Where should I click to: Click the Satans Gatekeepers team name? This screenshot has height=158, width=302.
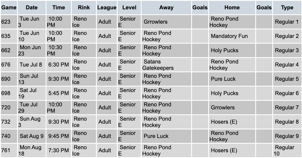(158, 65)
